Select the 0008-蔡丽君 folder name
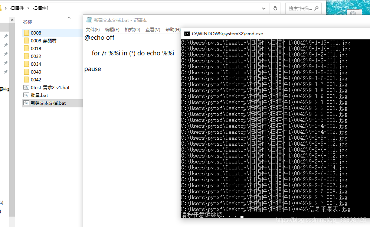 coord(43,40)
